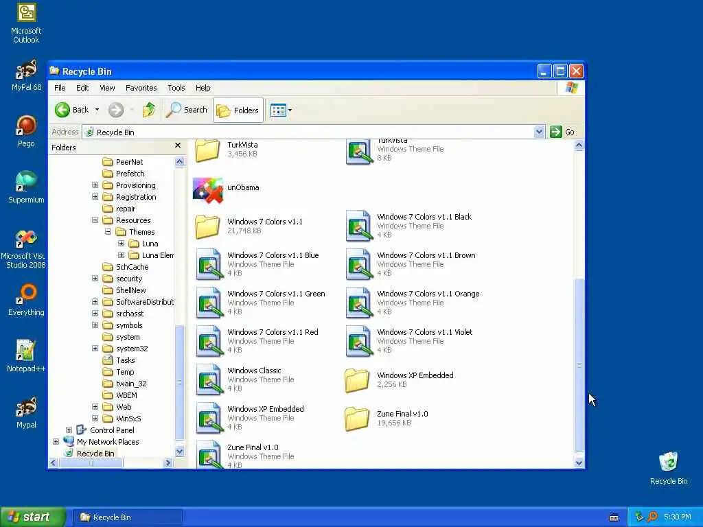Screen dimensions: 703x527
Task: Select Windows 7 Colors v1.1 Orange theme
Action: [x=413, y=303]
